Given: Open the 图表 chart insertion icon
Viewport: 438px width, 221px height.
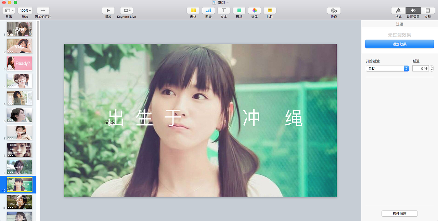Looking at the screenshot, I should 208,11.
